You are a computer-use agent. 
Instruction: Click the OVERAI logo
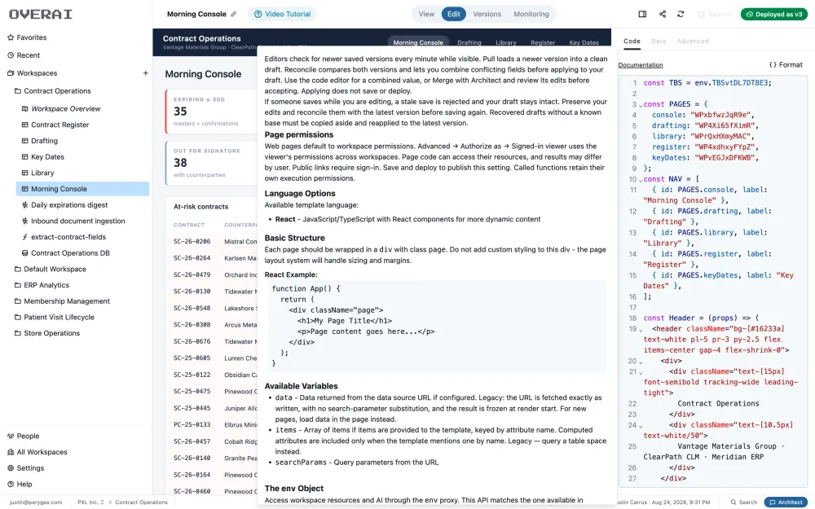(x=41, y=14)
